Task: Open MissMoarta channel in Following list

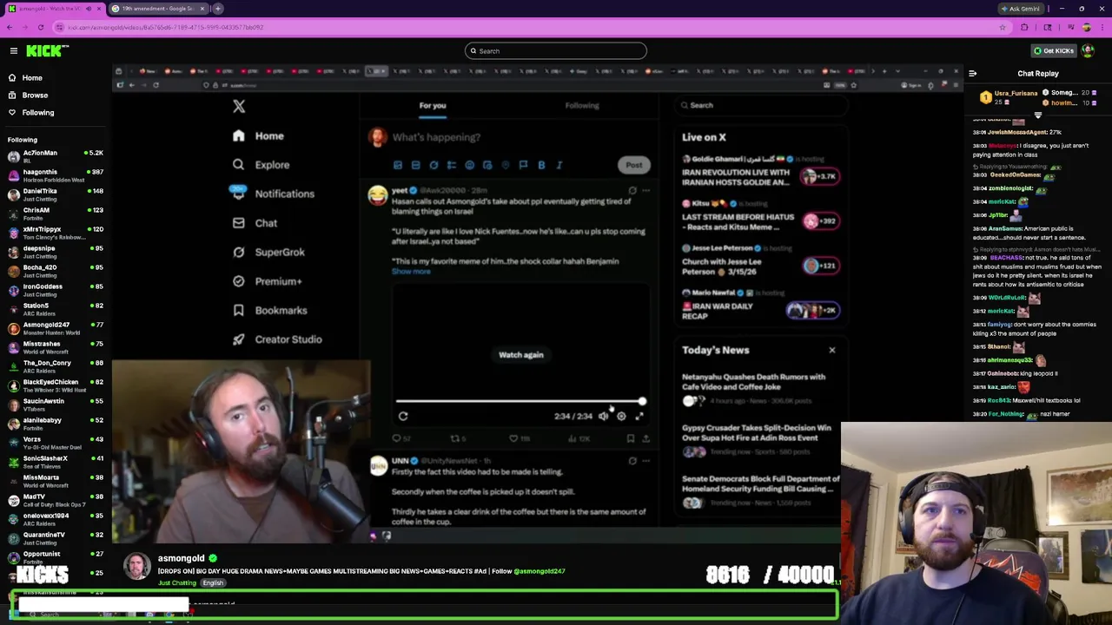Action: click(54, 481)
